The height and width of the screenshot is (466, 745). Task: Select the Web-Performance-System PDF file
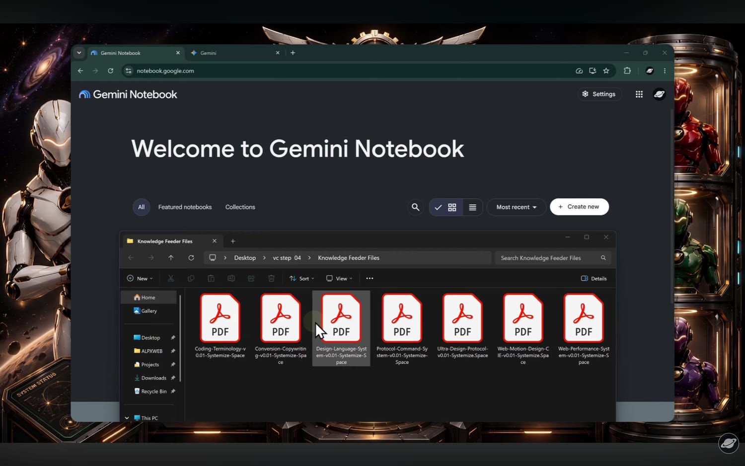[x=584, y=329]
